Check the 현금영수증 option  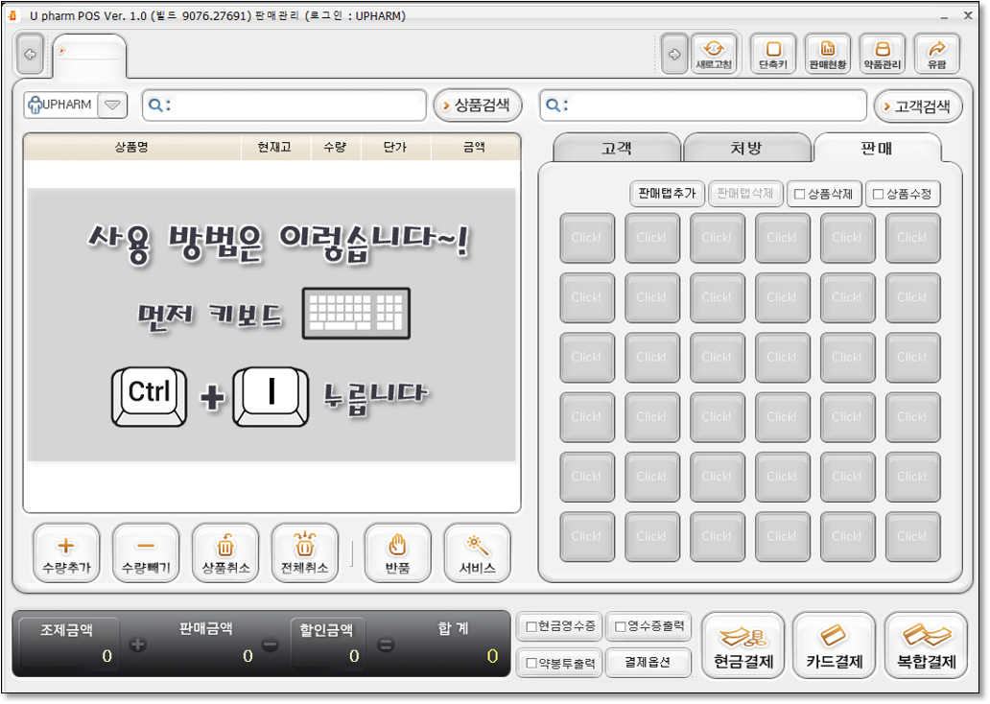click(530, 627)
